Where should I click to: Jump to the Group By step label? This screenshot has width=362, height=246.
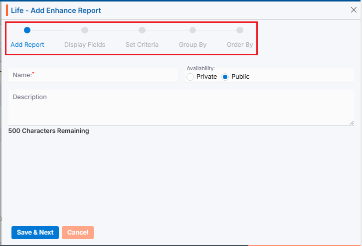pos(192,45)
